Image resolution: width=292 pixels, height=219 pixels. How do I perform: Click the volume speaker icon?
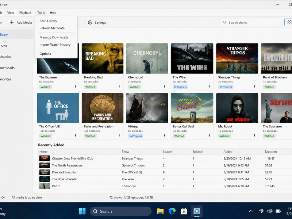270,211
